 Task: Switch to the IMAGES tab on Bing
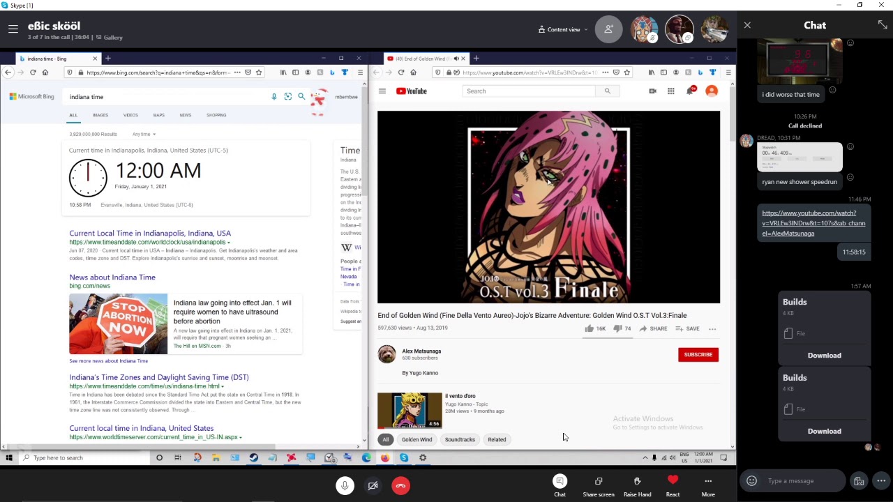[100, 115]
